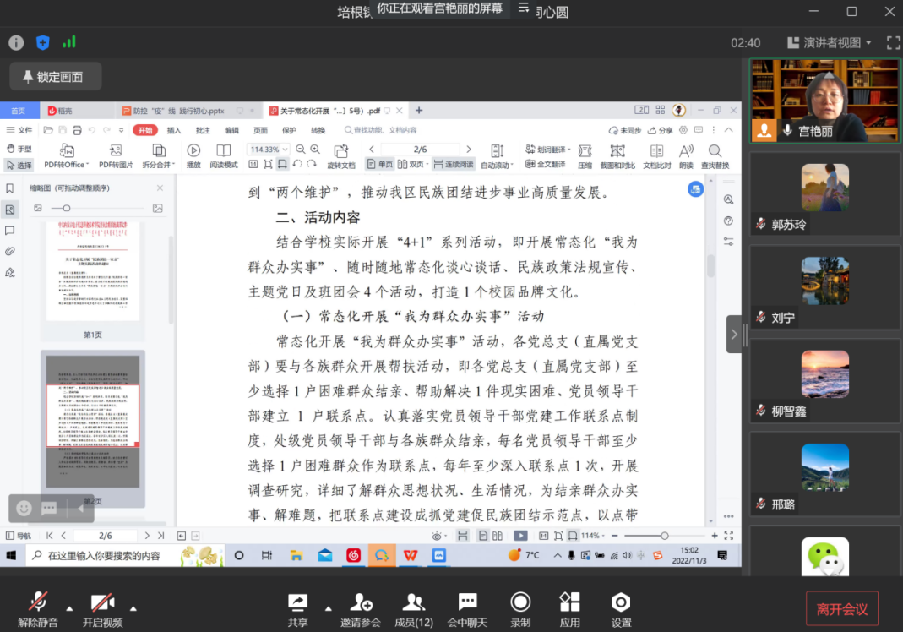903x632 pixels.
Task: Toggle the 锁定画面 pin button
Action: pyautogui.click(x=55, y=77)
